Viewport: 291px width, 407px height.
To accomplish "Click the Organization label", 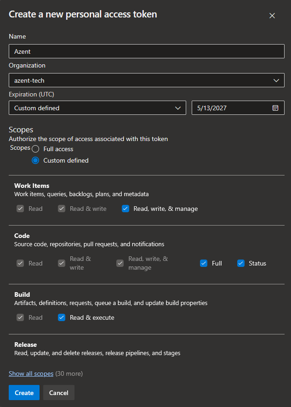I will (27, 65).
